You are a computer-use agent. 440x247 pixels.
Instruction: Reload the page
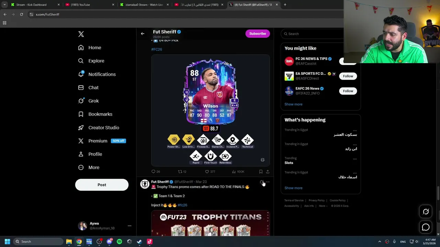click(x=21, y=14)
